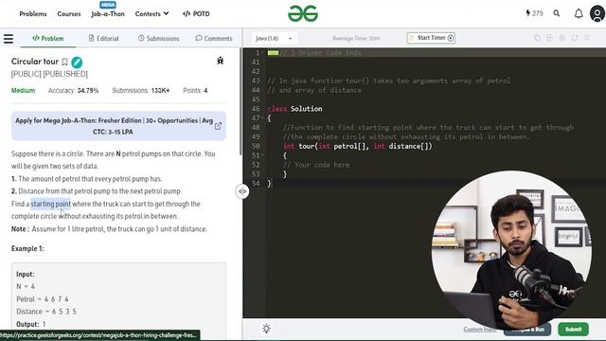Click line number 54 in the gutter

point(256,184)
